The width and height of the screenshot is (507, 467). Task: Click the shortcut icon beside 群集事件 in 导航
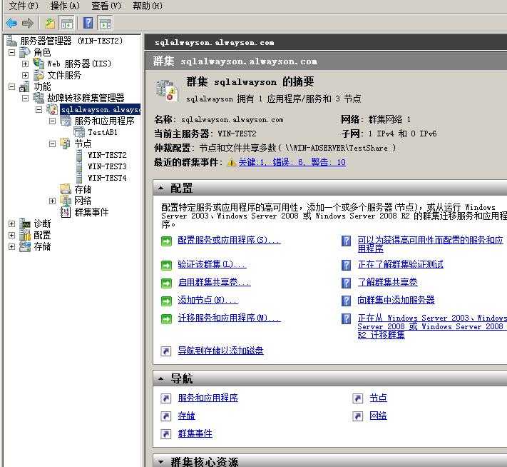pos(166,434)
